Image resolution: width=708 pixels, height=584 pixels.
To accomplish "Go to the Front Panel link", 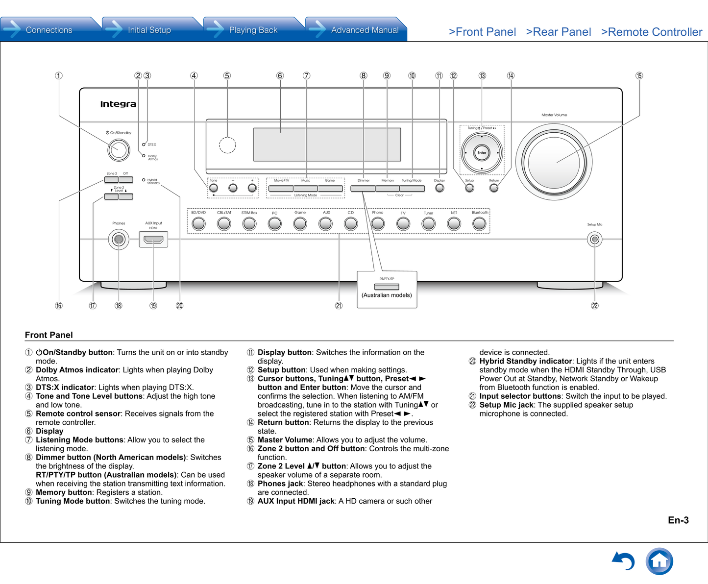I will tap(482, 32).
